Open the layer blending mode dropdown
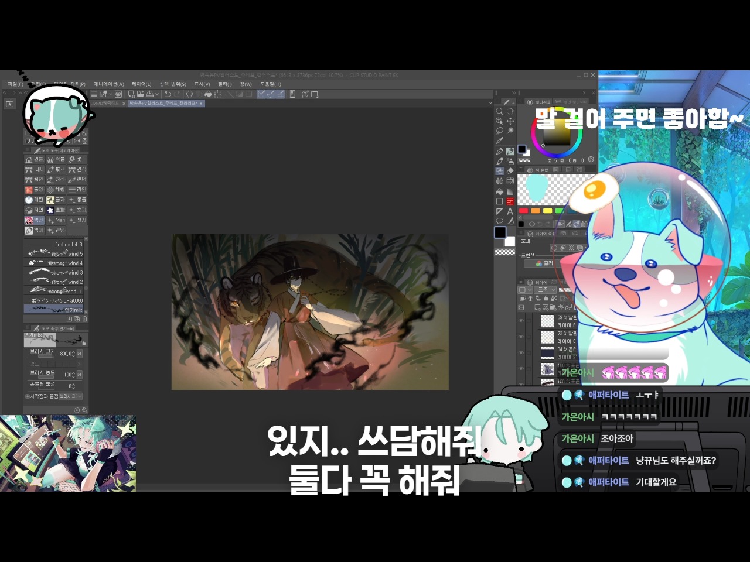 (x=545, y=290)
